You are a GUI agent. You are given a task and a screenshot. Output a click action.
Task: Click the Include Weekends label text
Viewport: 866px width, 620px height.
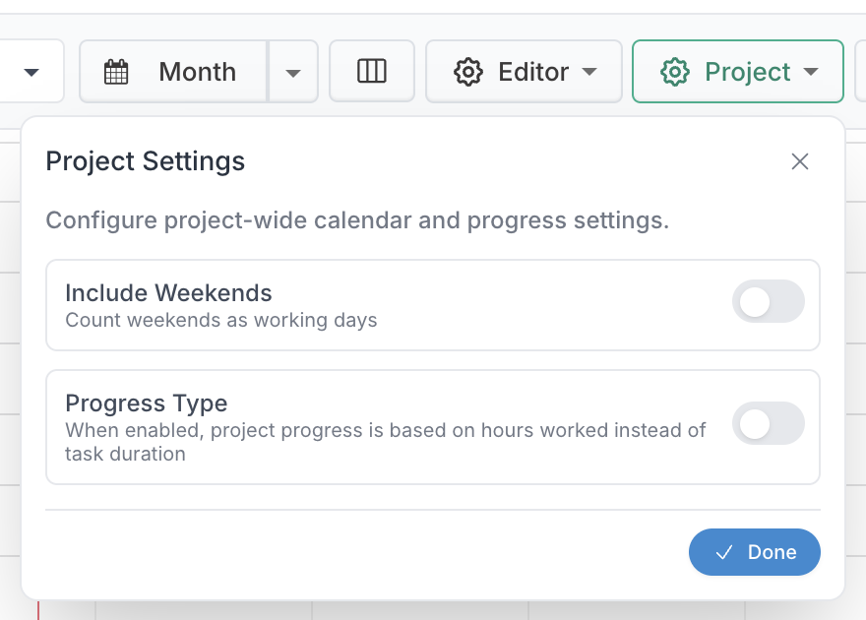(168, 292)
